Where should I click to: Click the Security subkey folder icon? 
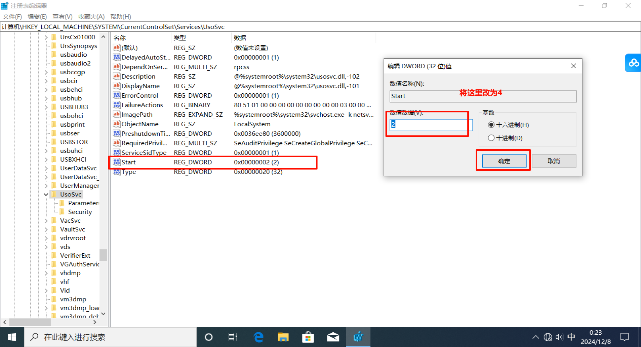(62, 212)
